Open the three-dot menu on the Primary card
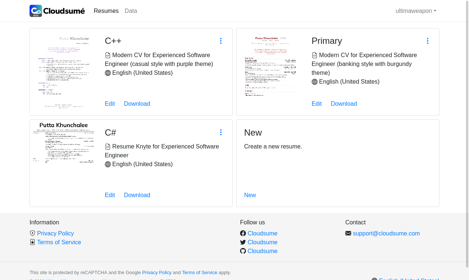 point(427,41)
